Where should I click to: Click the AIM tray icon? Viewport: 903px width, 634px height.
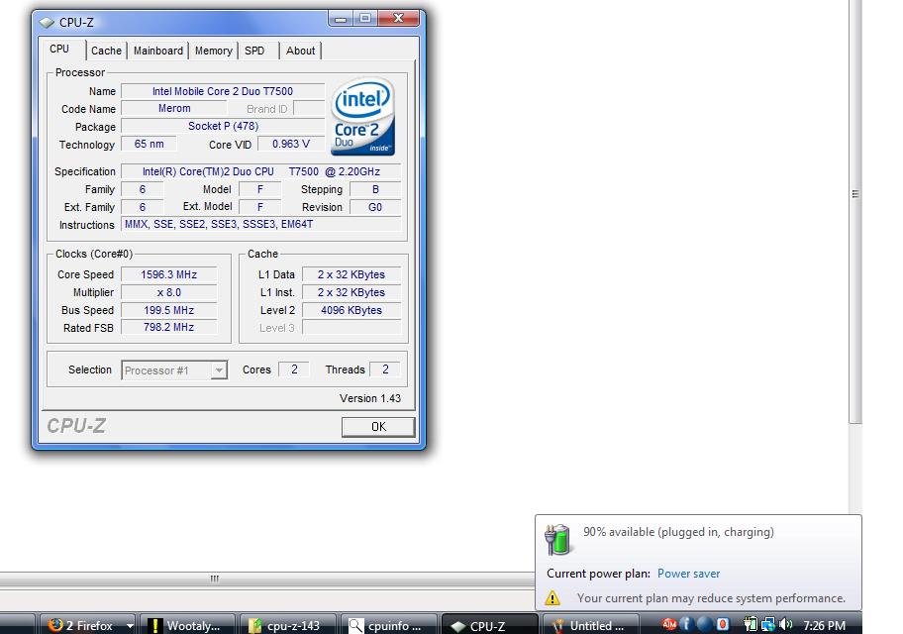click(669, 624)
